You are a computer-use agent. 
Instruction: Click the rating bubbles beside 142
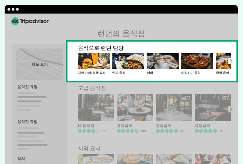167,131
